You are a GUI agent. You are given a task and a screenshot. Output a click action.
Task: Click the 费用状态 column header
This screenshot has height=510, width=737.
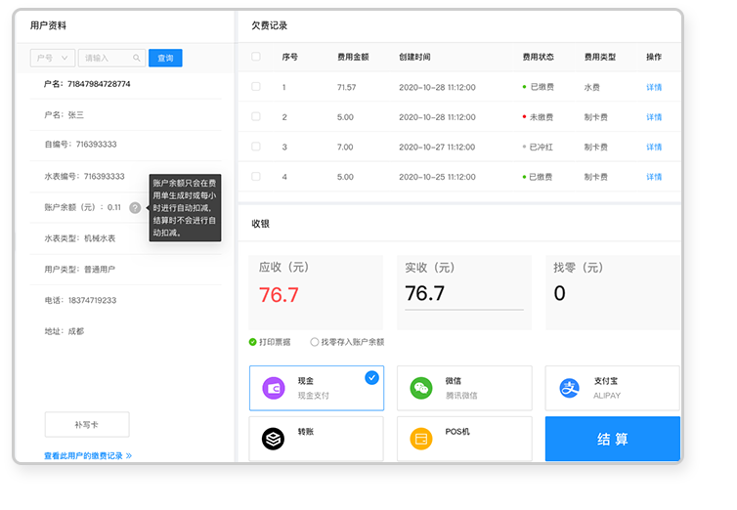pos(539,57)
